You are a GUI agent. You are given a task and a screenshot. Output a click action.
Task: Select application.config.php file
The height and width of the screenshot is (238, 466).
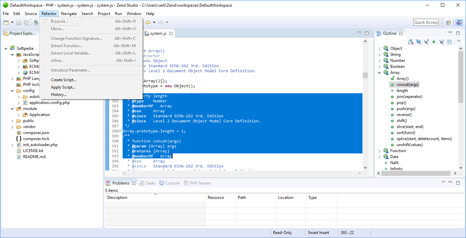click(x=49, y=103)
